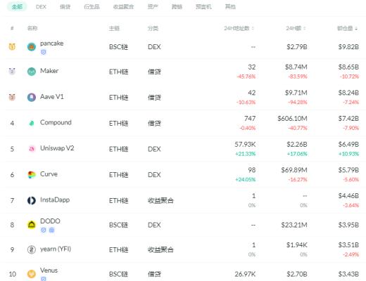Switch to the 收益聚合 category tab
366x281 pixels.
(123, 7)
